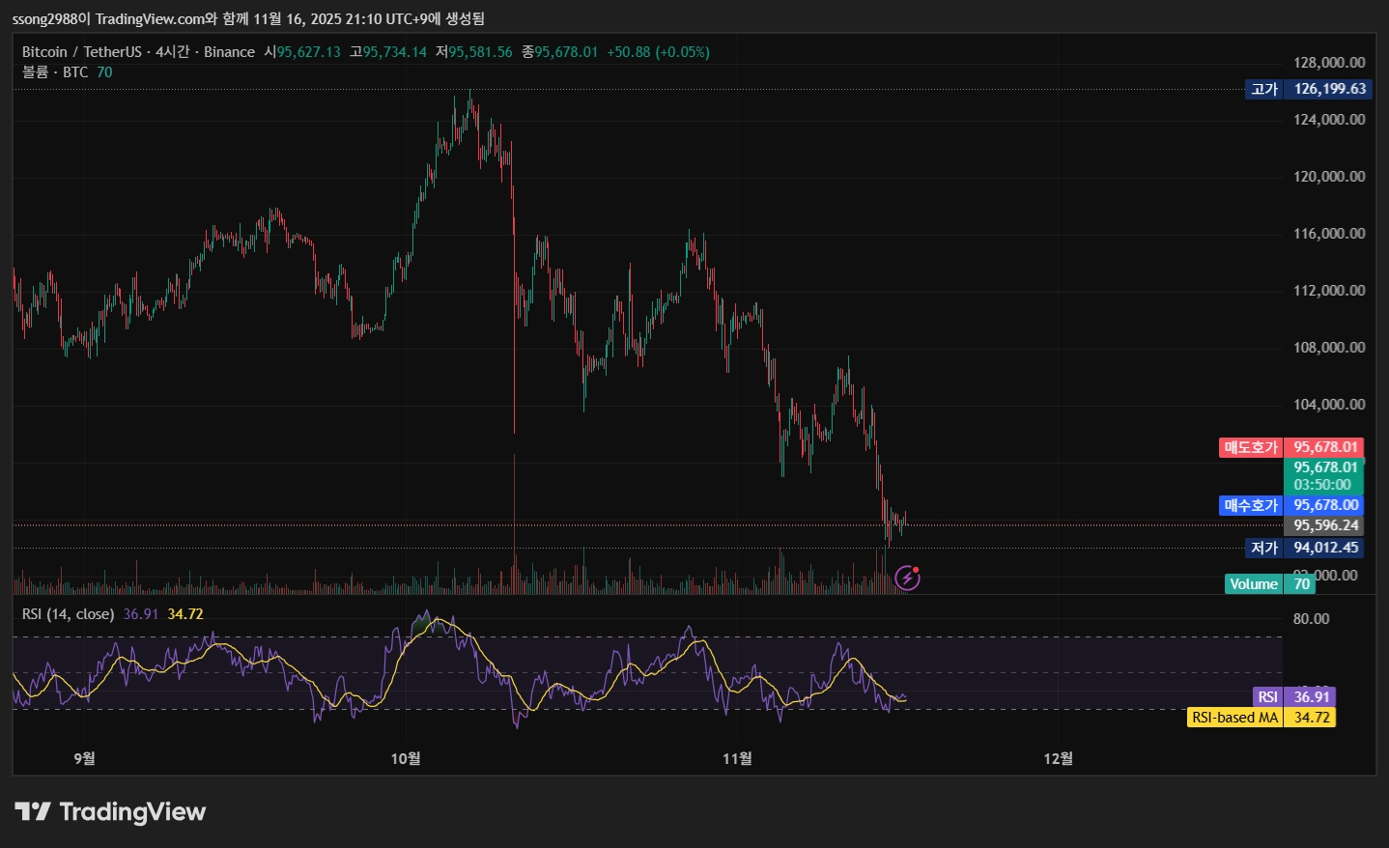Click the 94,012.45 low price label

[x=1324, y=548]
